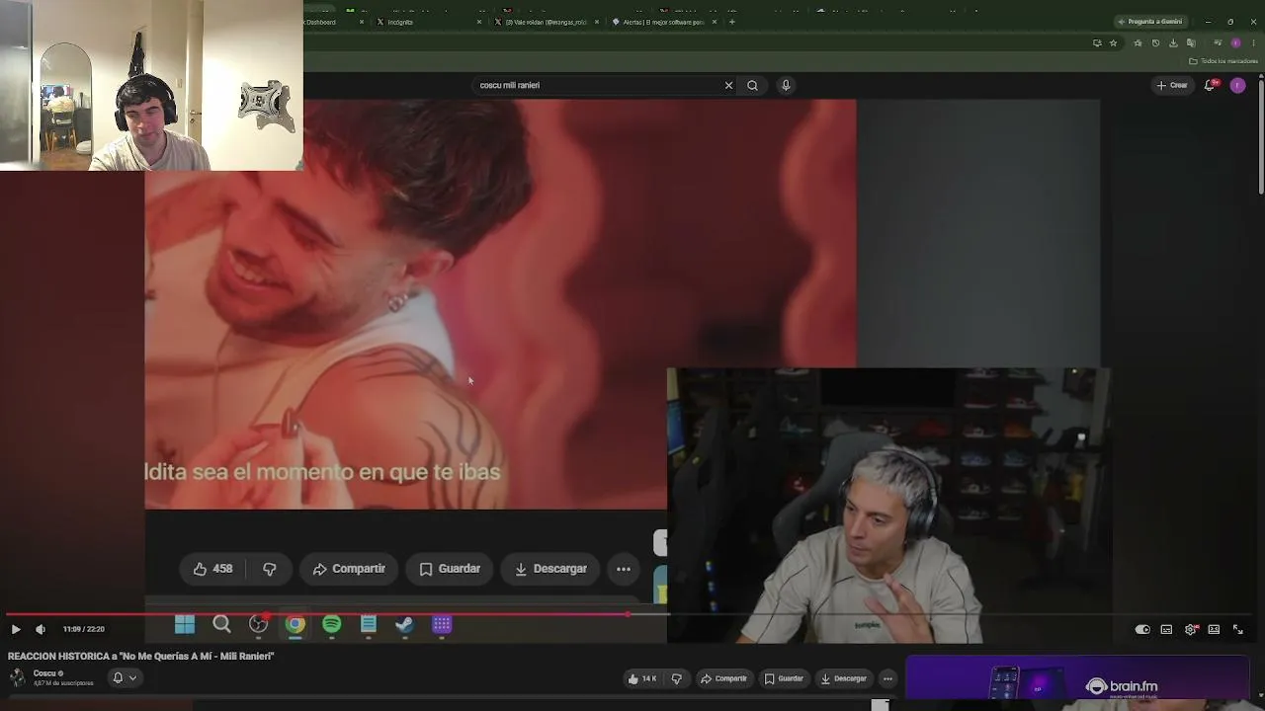Open a new browser tab
Image resolution: width=1265 pixels, height=711 pixels.
pyautogui.click(x=732, y=22)
